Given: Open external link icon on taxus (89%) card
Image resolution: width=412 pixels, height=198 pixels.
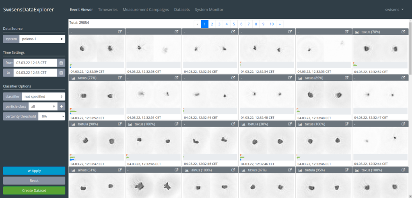Looking at the screenshot, I should tap(346, 78).
